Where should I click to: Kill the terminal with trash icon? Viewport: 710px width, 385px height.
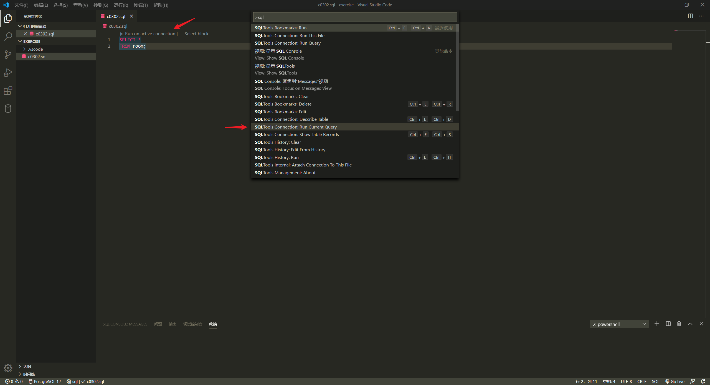click(679, 324)
